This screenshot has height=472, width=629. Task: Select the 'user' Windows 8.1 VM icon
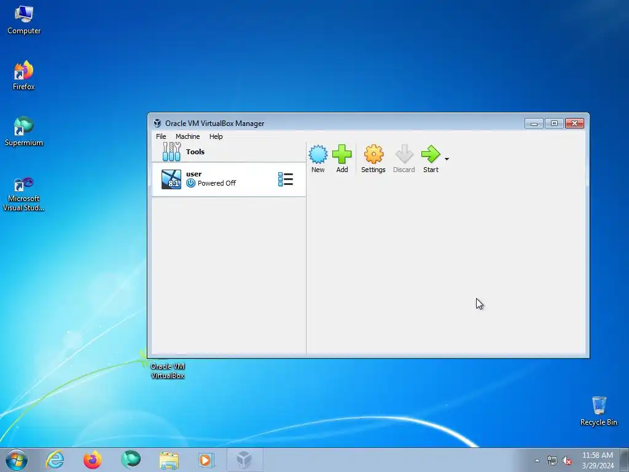(171, 179)
